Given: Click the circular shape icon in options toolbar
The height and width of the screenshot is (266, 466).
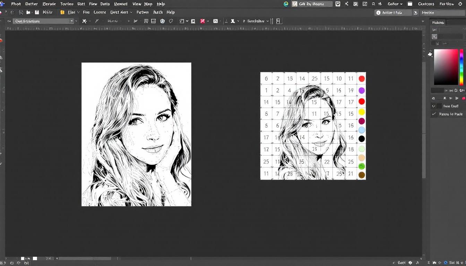Looking at the screenshot, I should (x=162, y=21).
